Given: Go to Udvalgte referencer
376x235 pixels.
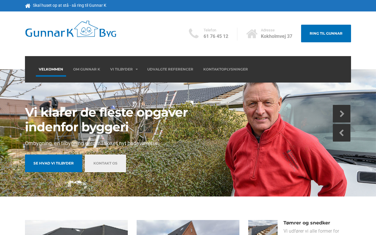Looking at the screenshot, I should tap(170, 69).
